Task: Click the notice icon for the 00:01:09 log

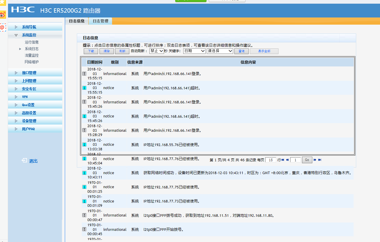Action: point(84,201)
